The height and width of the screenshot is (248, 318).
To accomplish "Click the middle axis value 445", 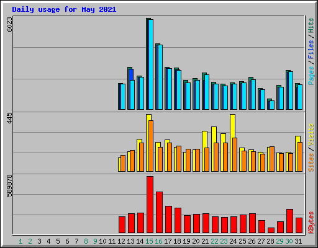I will click(x=9, y=118).
